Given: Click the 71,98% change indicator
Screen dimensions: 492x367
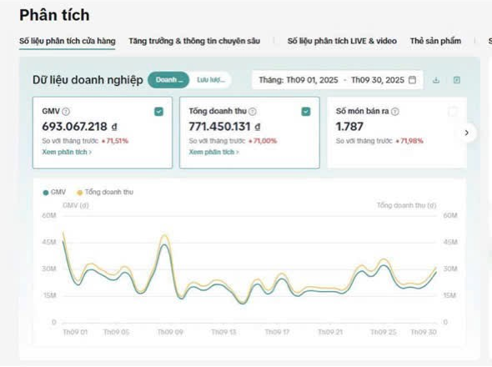Looking at the screenshot, I should tap(409, 141).
